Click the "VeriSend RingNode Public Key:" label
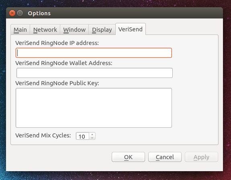 [57, 83]
